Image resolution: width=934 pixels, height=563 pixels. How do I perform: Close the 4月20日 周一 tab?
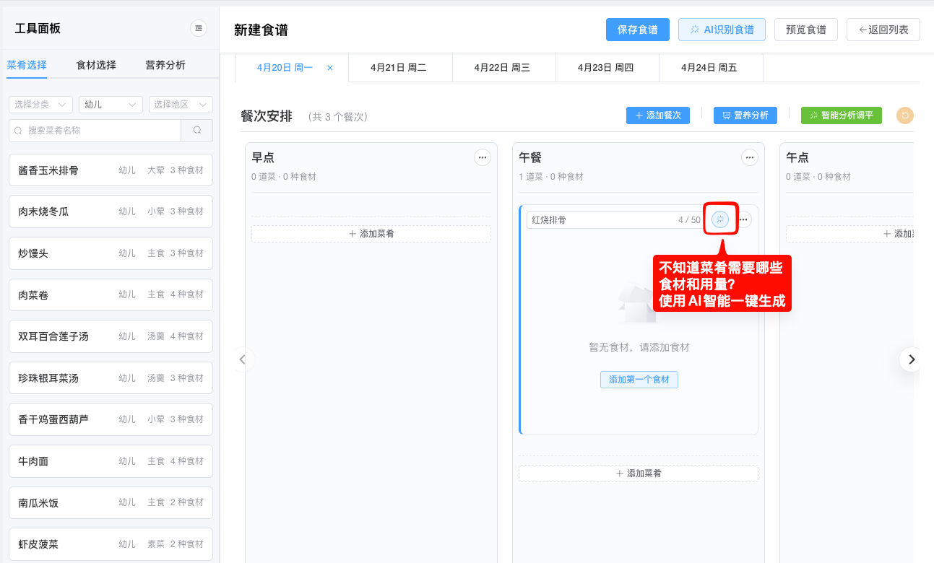point(329,66)
